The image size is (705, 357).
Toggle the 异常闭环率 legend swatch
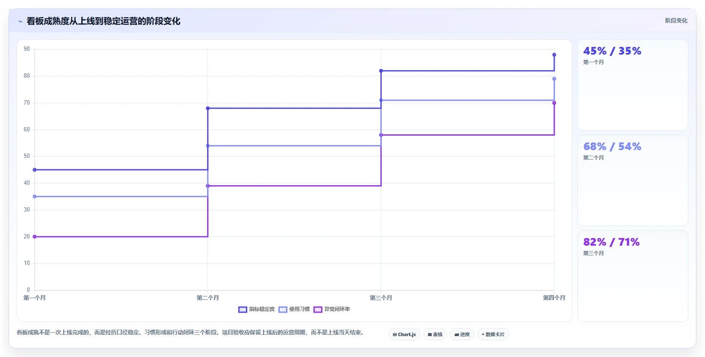318,310
